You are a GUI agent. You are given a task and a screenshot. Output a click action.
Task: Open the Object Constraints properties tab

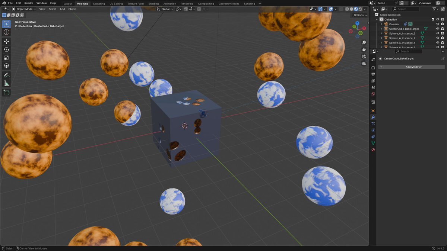point(373,136)
